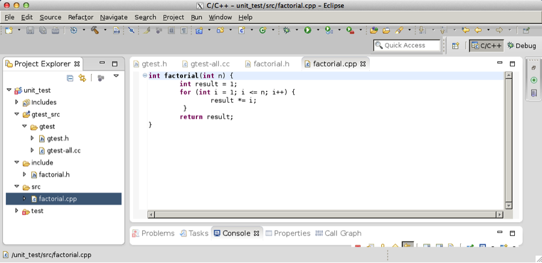Screen dimensions: 542x263
Task: Click the editor vertical scrollbar
Action: tap(508, 140)
